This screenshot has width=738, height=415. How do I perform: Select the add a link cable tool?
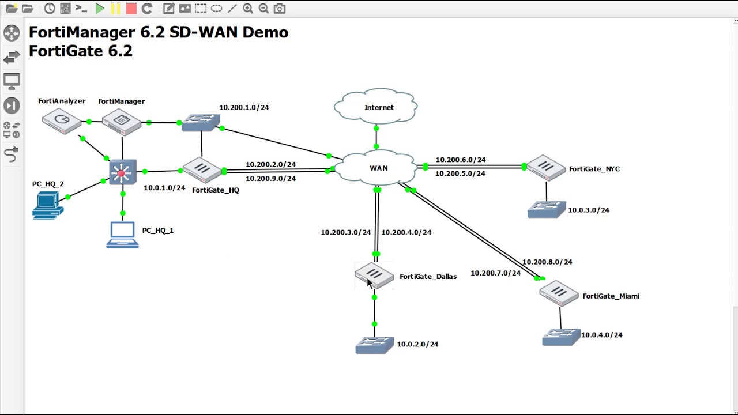coord(12,154)
